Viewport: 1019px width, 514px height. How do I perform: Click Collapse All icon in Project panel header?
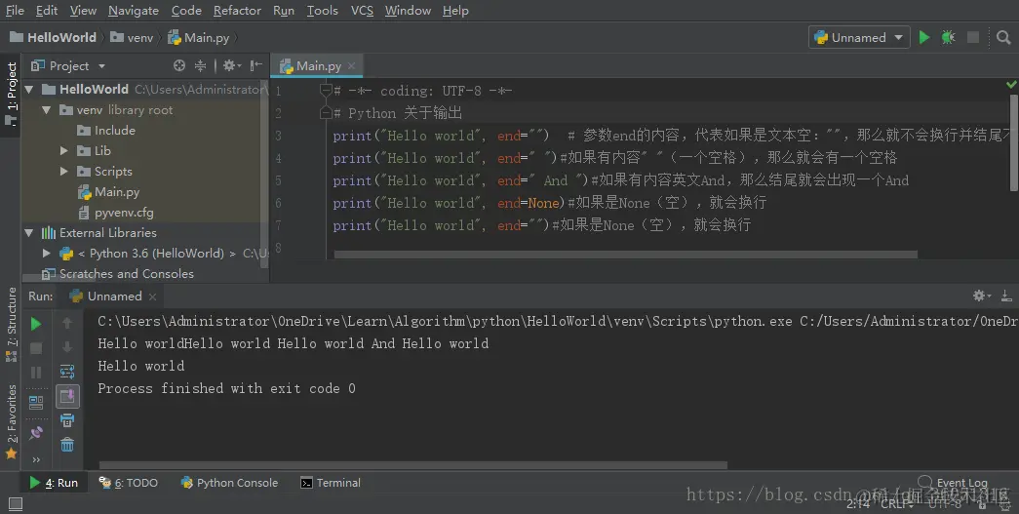click(x=201, y=65)
